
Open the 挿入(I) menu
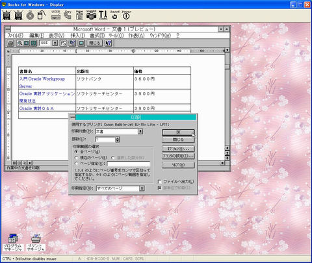[x=77, y=36]
